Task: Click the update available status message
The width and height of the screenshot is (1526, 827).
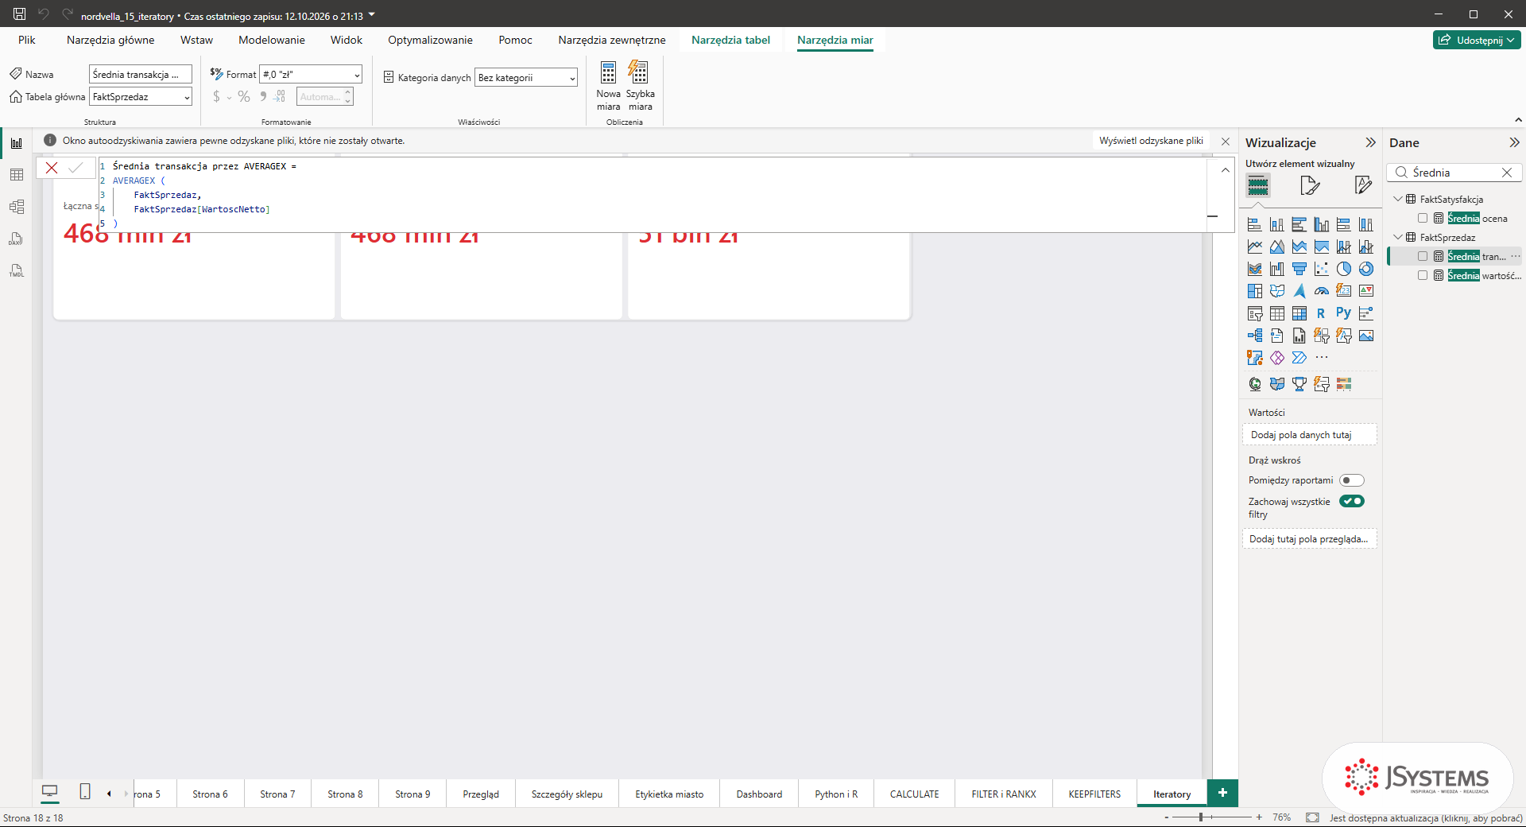Action: tap(1426, 817)
